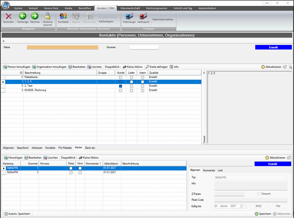Go to Vorherige with green back arrow
Screen dimensions: 294x218
[x=22, y=16]
